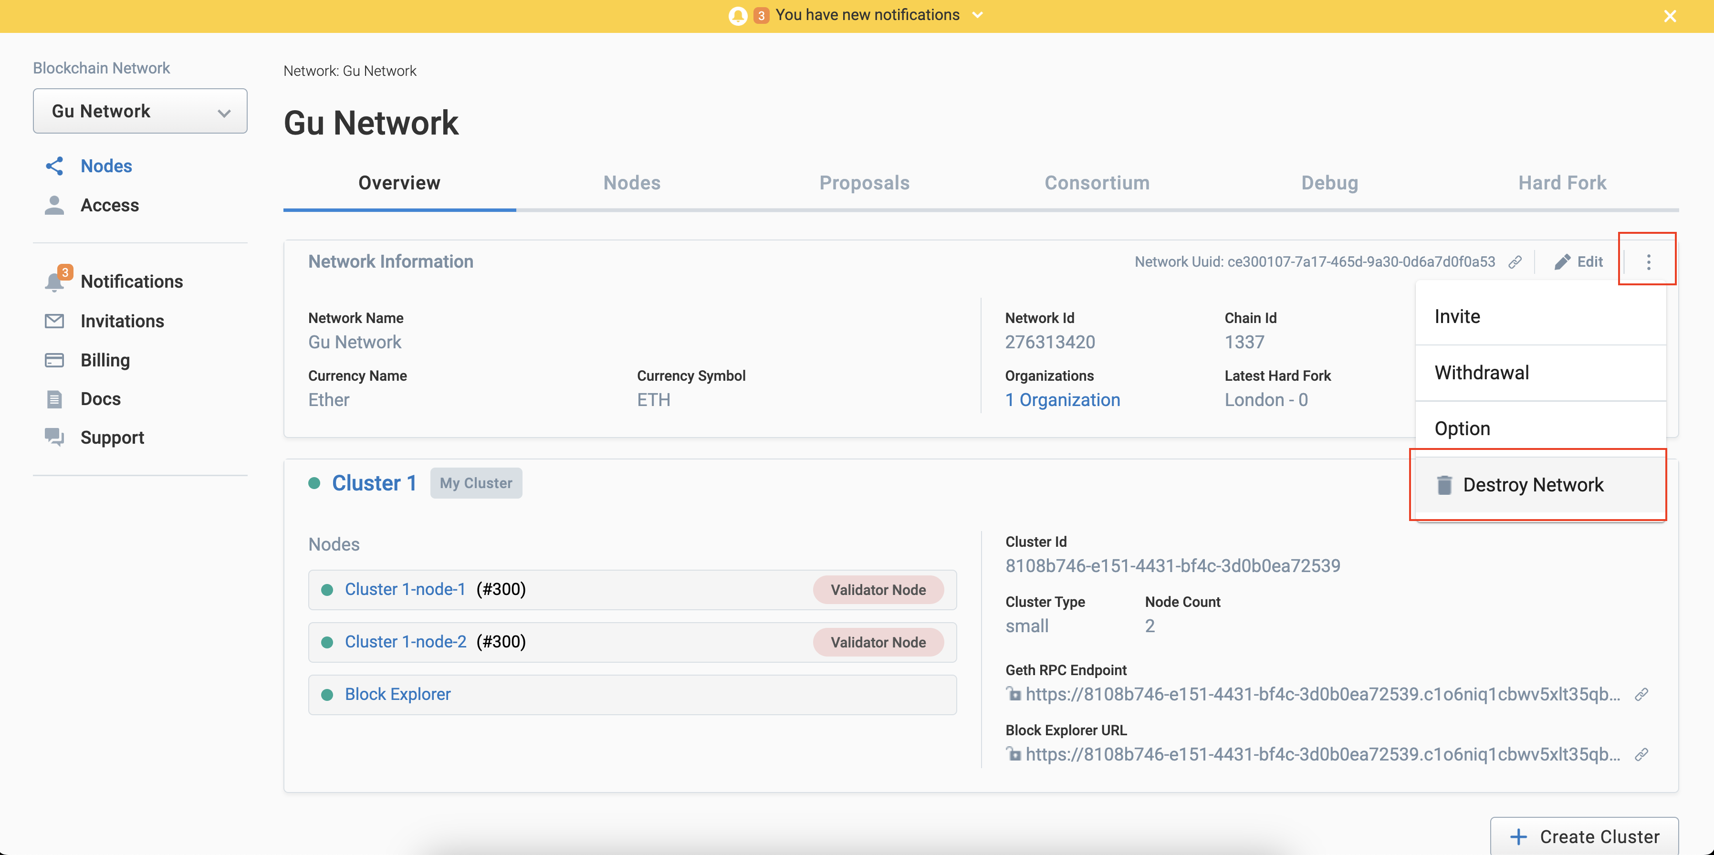
Task: Open the Block Explorer link
Action: (x=397, y=695)
